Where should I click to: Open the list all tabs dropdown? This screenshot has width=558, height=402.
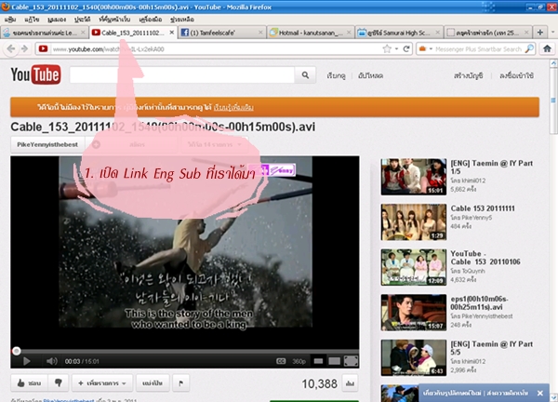click(553, 32)
